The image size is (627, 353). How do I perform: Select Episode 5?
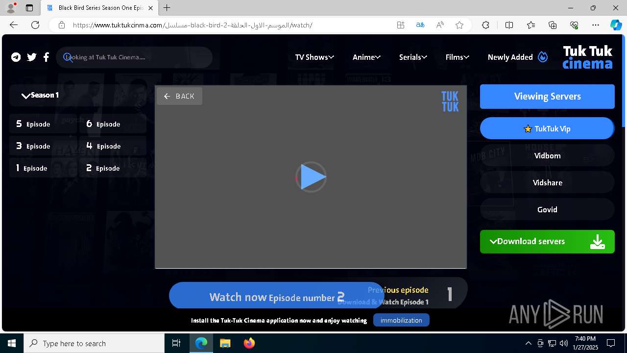43,124
